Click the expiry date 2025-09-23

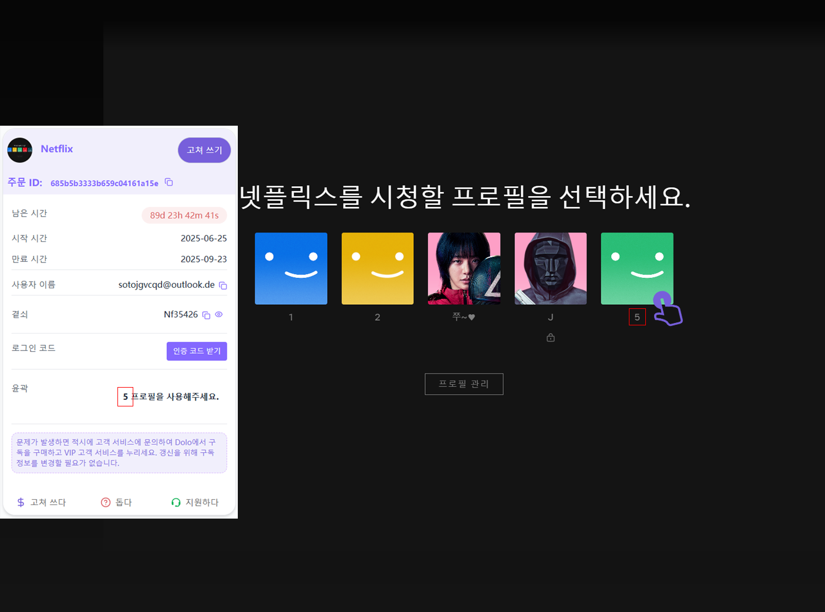click(204, 259)
